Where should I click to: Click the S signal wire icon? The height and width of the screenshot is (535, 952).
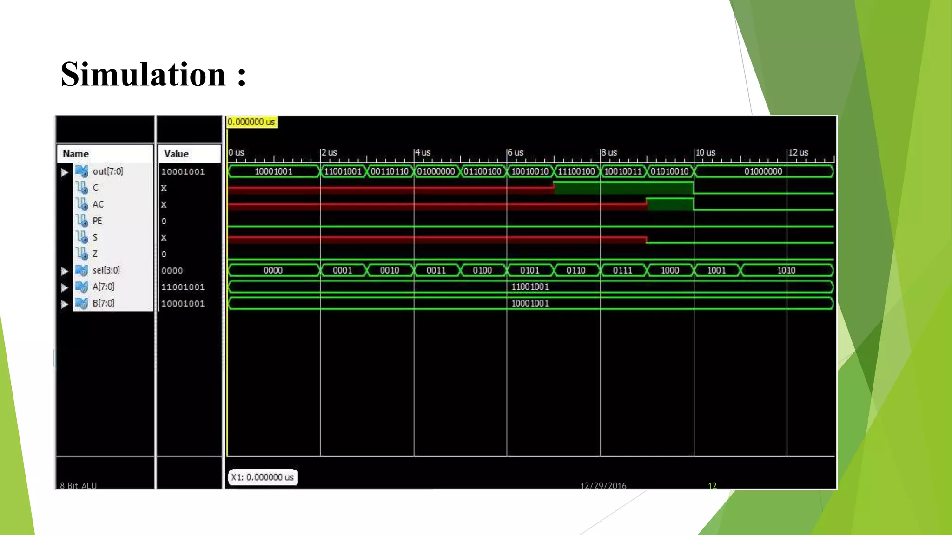coord(82,237)
